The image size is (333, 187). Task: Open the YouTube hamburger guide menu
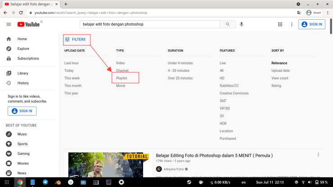pyautogui.click(x=9, y=24)
